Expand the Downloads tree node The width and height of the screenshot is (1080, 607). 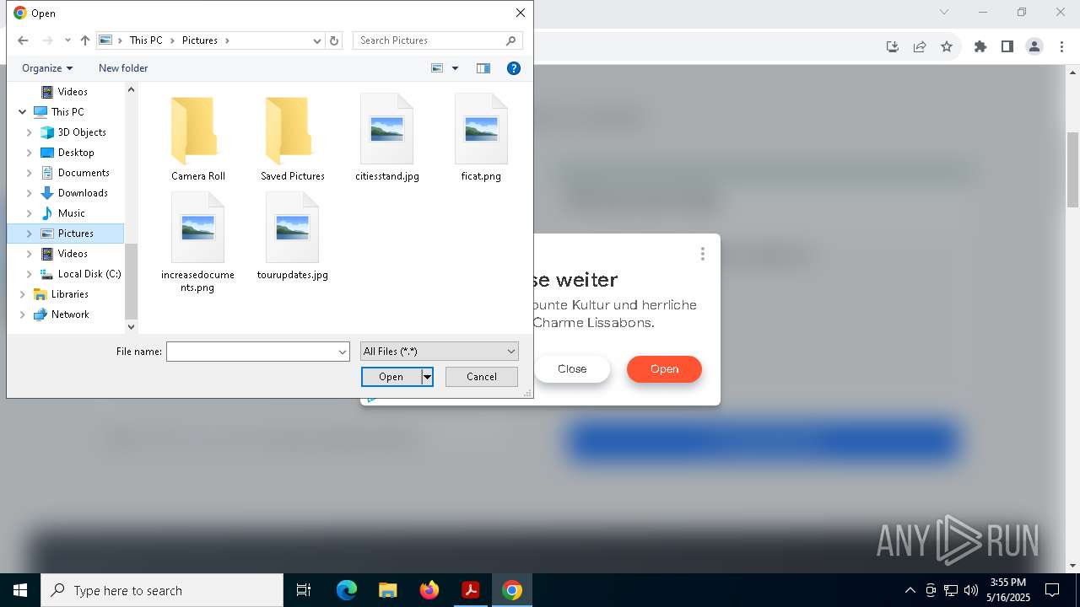30,193
